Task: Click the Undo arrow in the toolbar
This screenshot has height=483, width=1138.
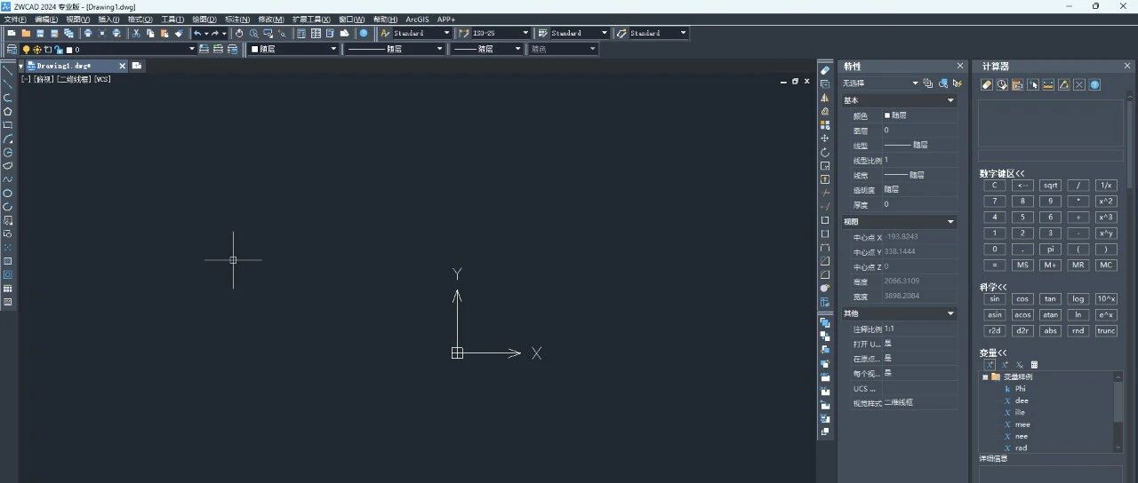Action: coord(196,33)
